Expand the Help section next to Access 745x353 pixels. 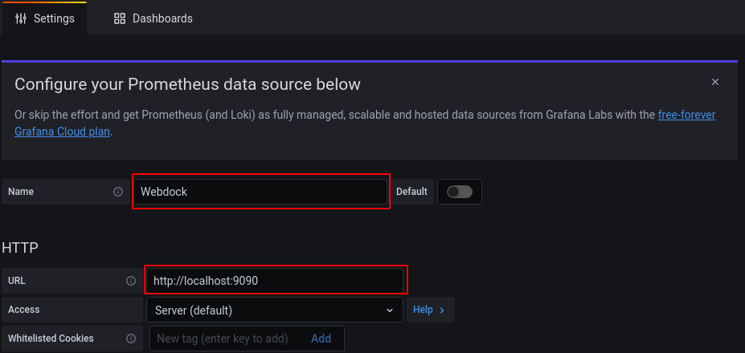tap(430, 310)
